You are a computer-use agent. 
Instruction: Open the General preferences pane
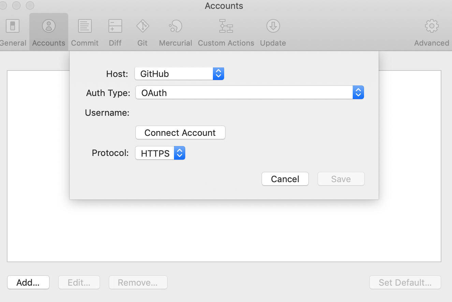tap(12, 33)
